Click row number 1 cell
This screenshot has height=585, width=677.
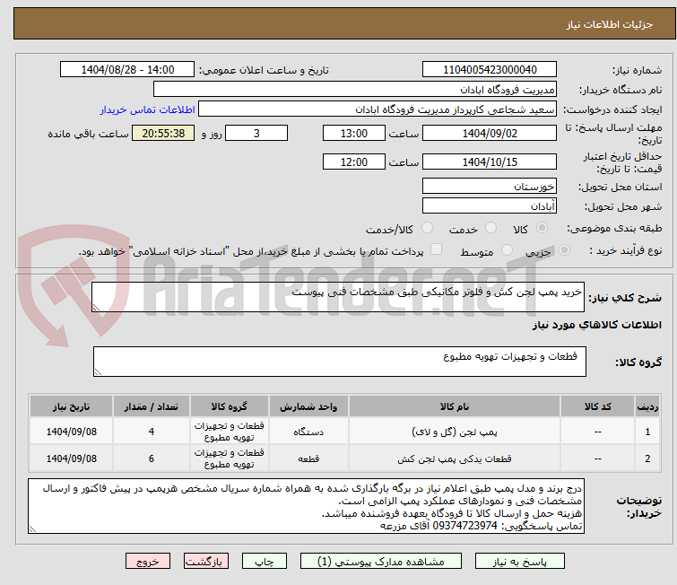pos(647,432)
